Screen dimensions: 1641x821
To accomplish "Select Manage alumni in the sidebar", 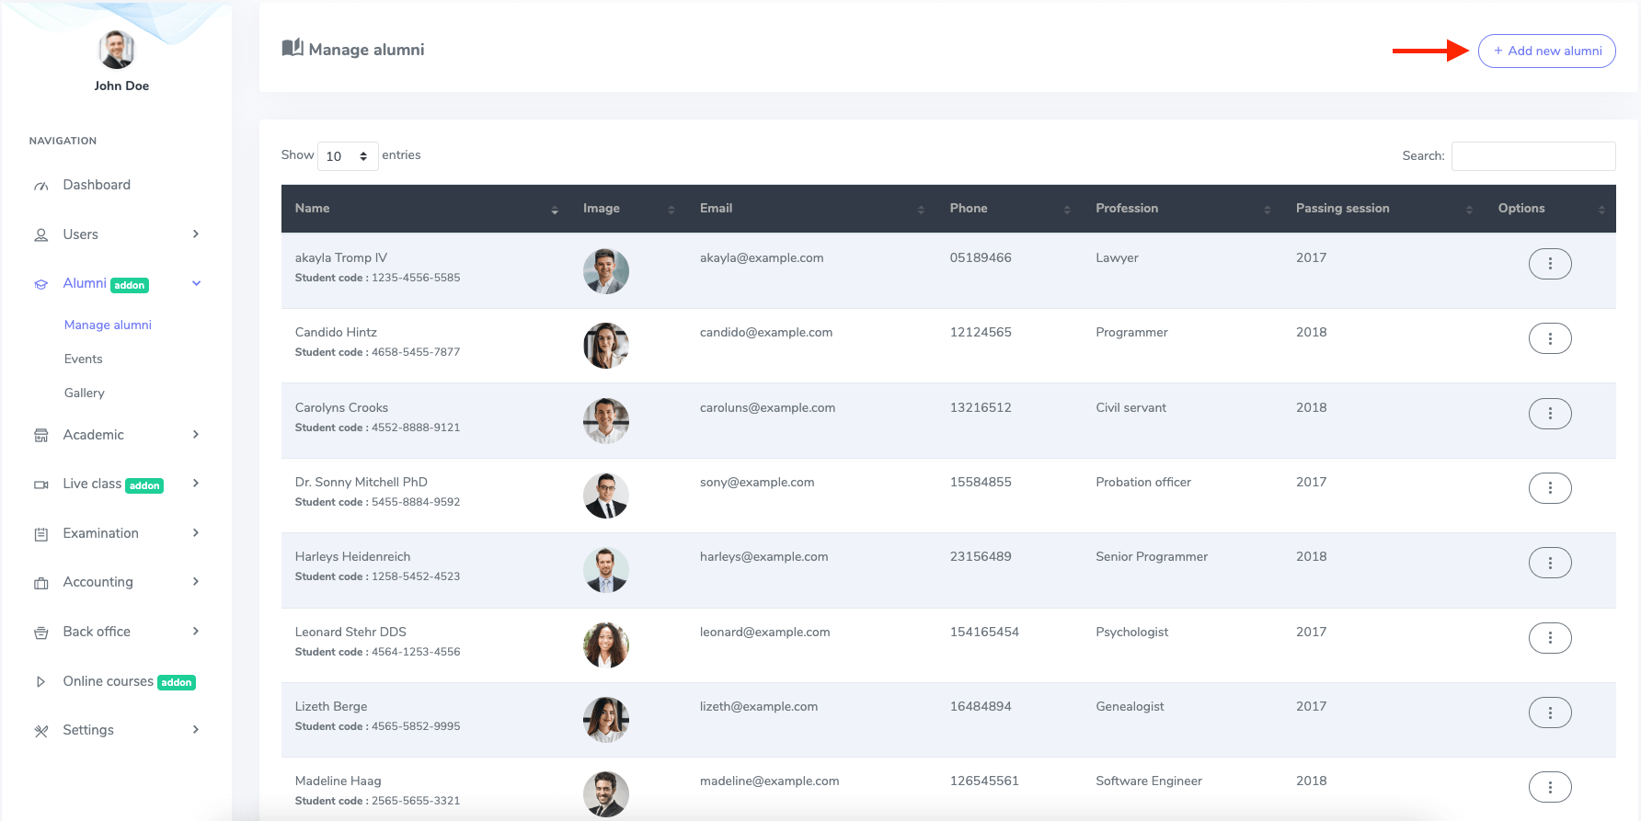I will pyautogui.click(x=108, y=325).
